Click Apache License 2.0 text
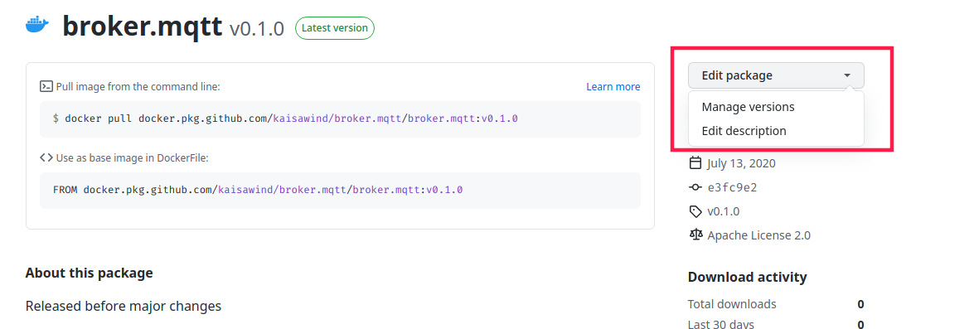 (758, 236)
